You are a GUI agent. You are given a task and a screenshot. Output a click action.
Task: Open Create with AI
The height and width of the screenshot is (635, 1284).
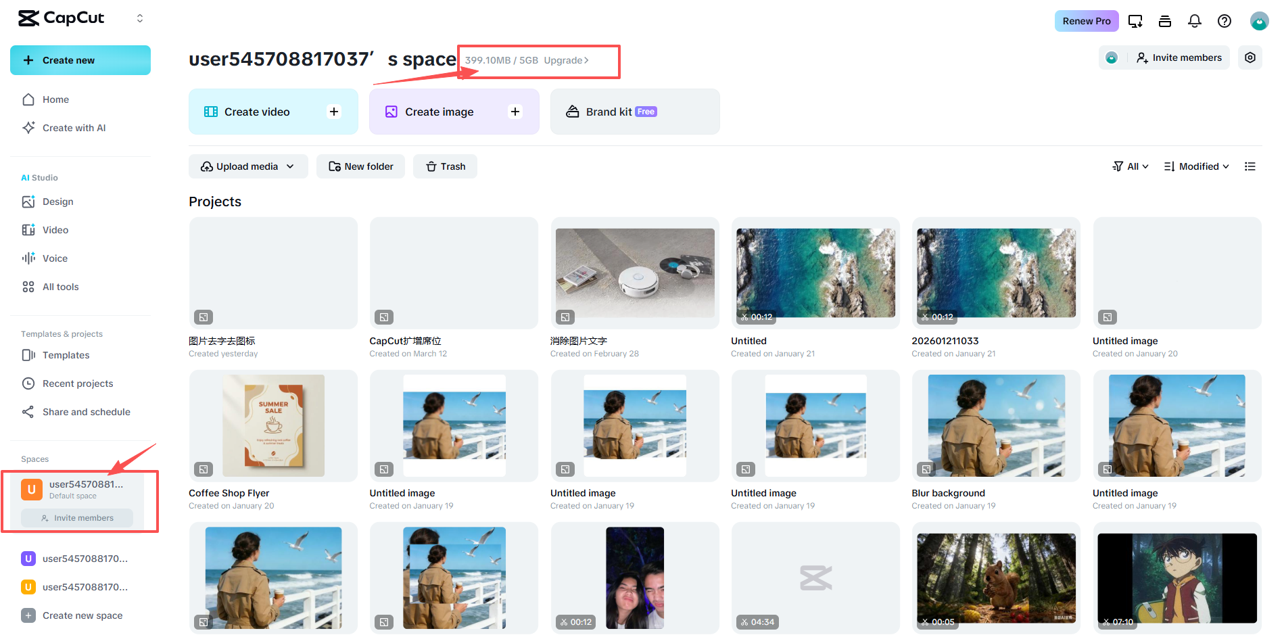(x=74, y=128)
